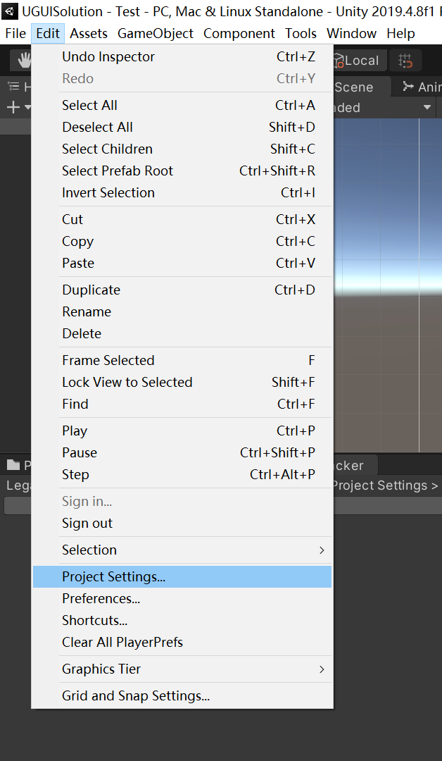Click the grid snap icon in toolbar

pos(405,61)
